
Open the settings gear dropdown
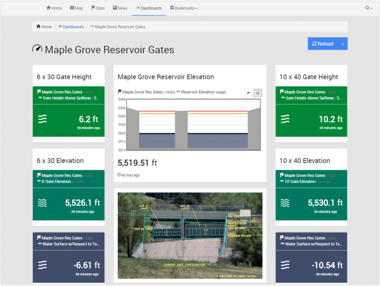368,8
